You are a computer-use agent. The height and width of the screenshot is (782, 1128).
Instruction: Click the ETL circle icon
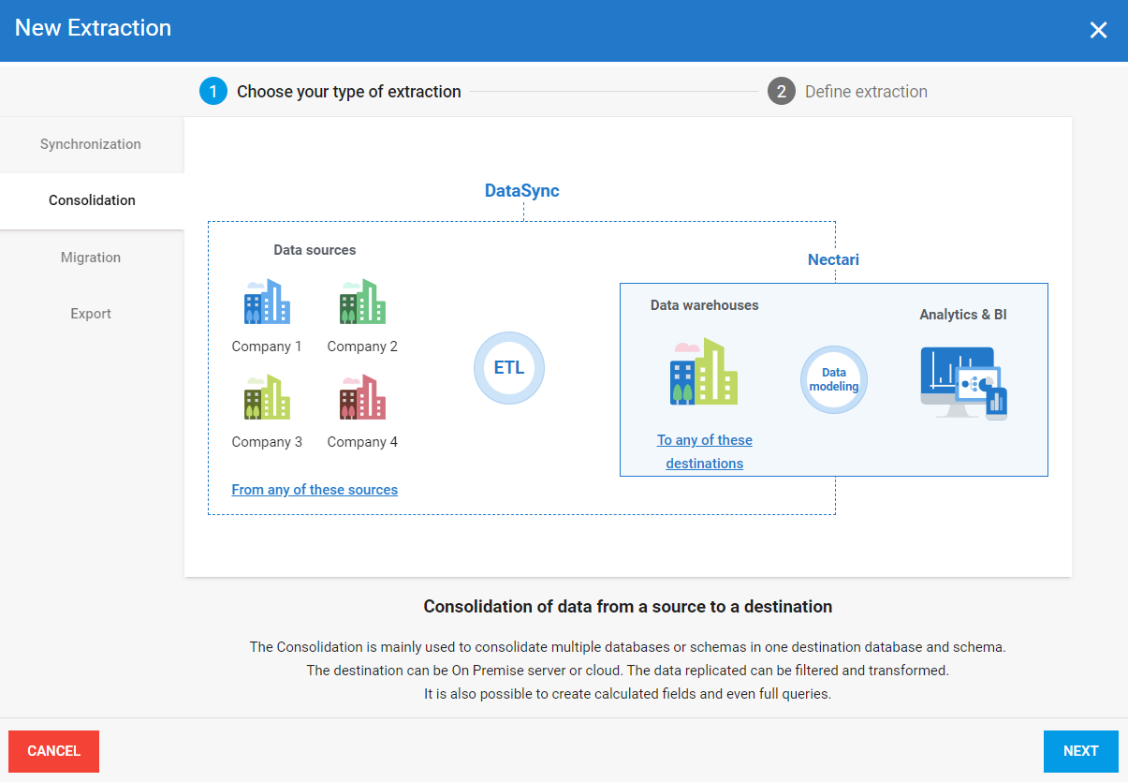[508, 368]
